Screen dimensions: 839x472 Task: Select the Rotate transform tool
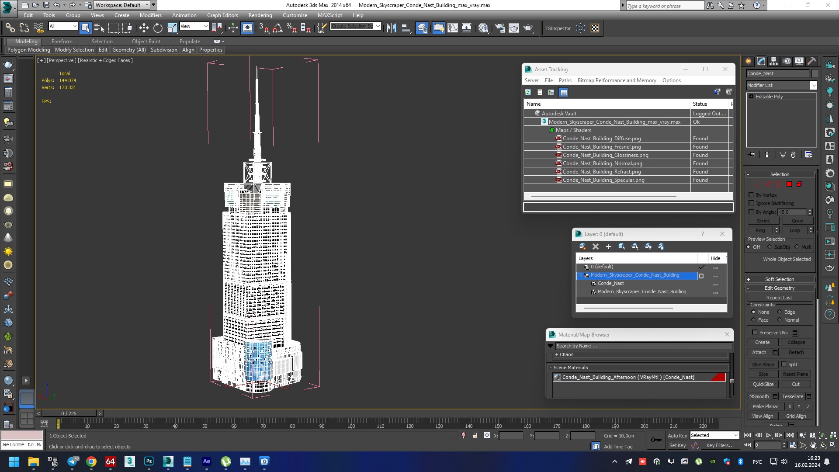(x=158, y=28)
